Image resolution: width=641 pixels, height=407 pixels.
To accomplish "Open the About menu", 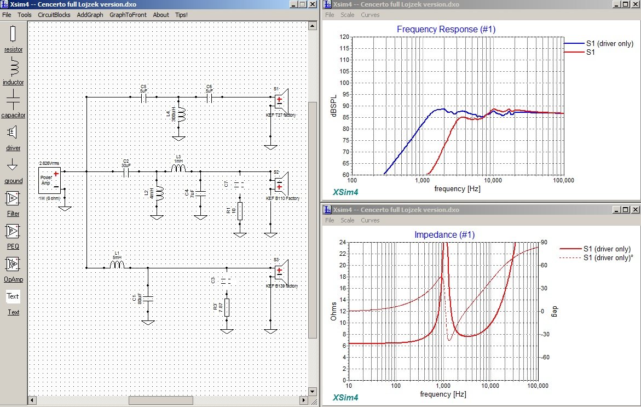I will coord(160,15).
